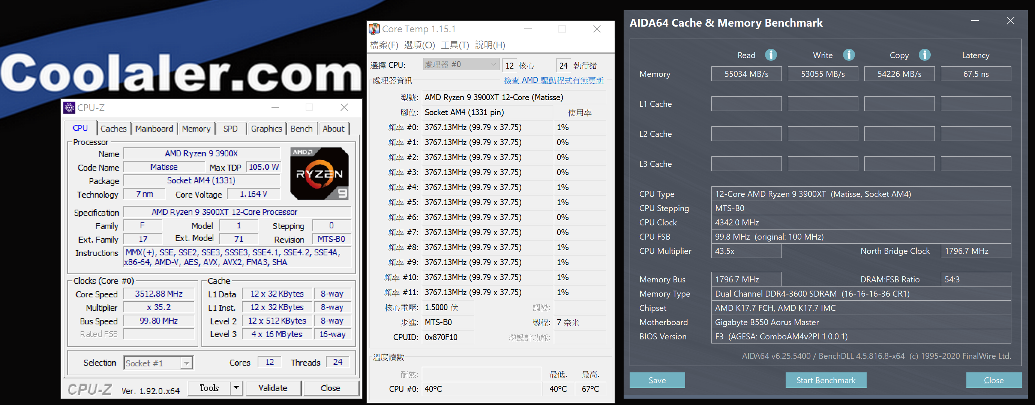Screen dimensions: 1035x405
Task: Close the Core Temp window
Action: click(x=597, y=29)
